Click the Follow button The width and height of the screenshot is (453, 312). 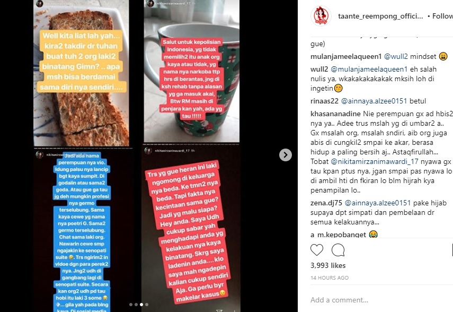click(x=442, y=16)
